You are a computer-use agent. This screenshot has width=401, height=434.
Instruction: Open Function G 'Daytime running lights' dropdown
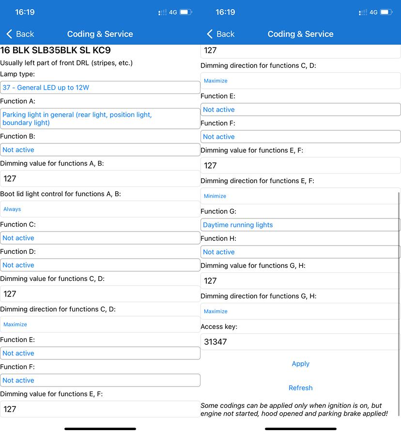[301, 224]
